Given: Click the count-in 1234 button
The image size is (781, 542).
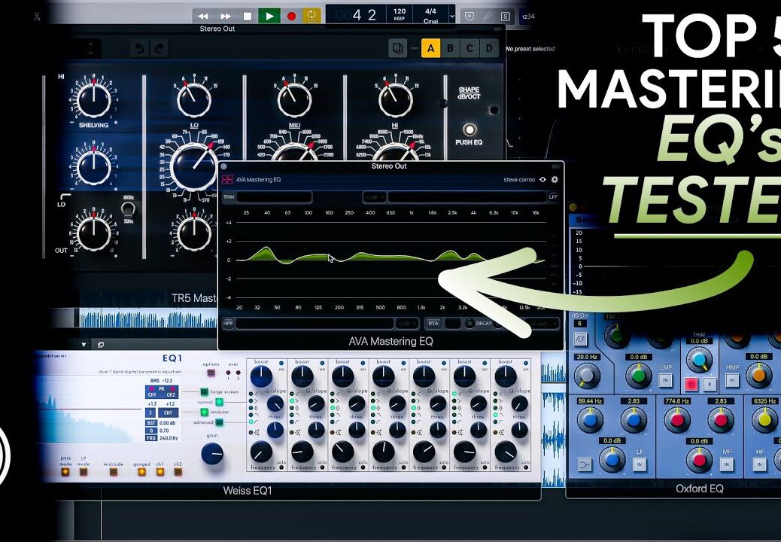Looking at the screenshot, I should tap(528, 16).
